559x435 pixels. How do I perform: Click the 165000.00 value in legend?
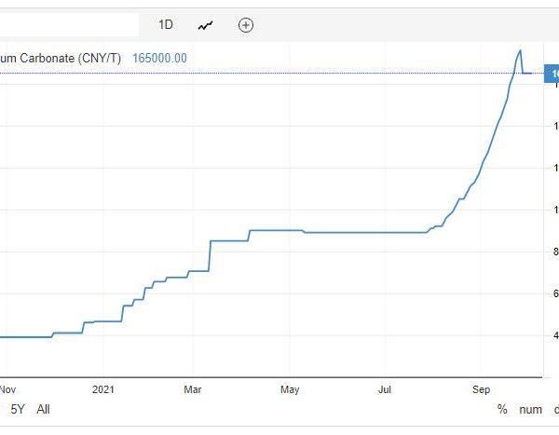[x=159, y=58]
